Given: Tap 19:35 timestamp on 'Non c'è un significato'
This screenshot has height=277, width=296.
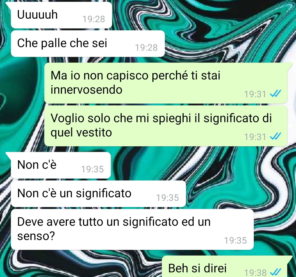Looking at the screenshot, I should (168, 198).
